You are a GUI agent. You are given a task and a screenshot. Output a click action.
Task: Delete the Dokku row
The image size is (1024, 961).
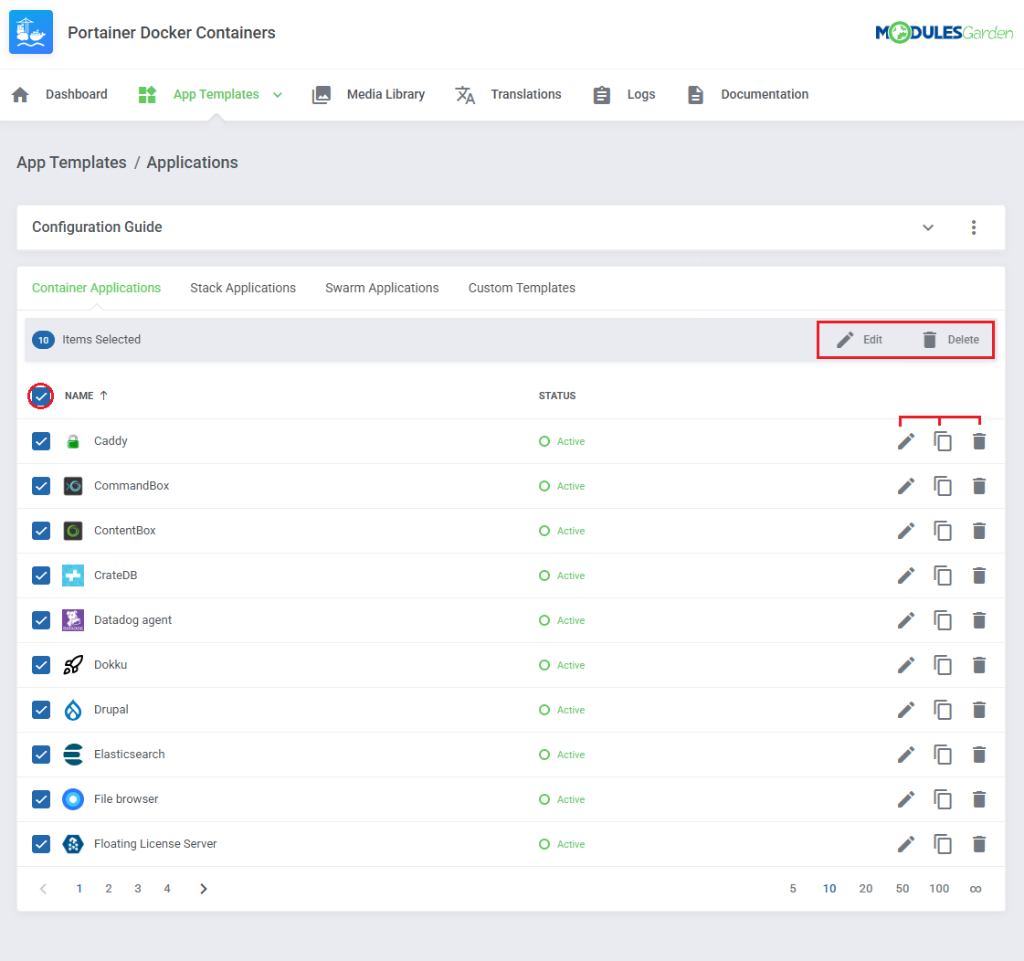(979, 665)
